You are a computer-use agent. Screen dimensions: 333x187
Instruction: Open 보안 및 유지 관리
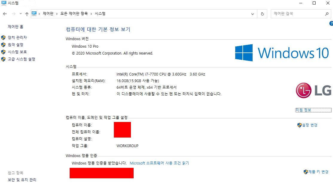pos(22,180)
